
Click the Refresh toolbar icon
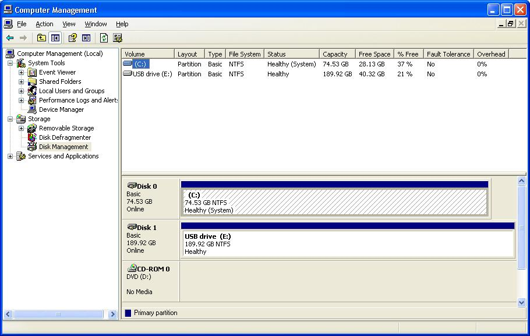(x=104, y=38)
